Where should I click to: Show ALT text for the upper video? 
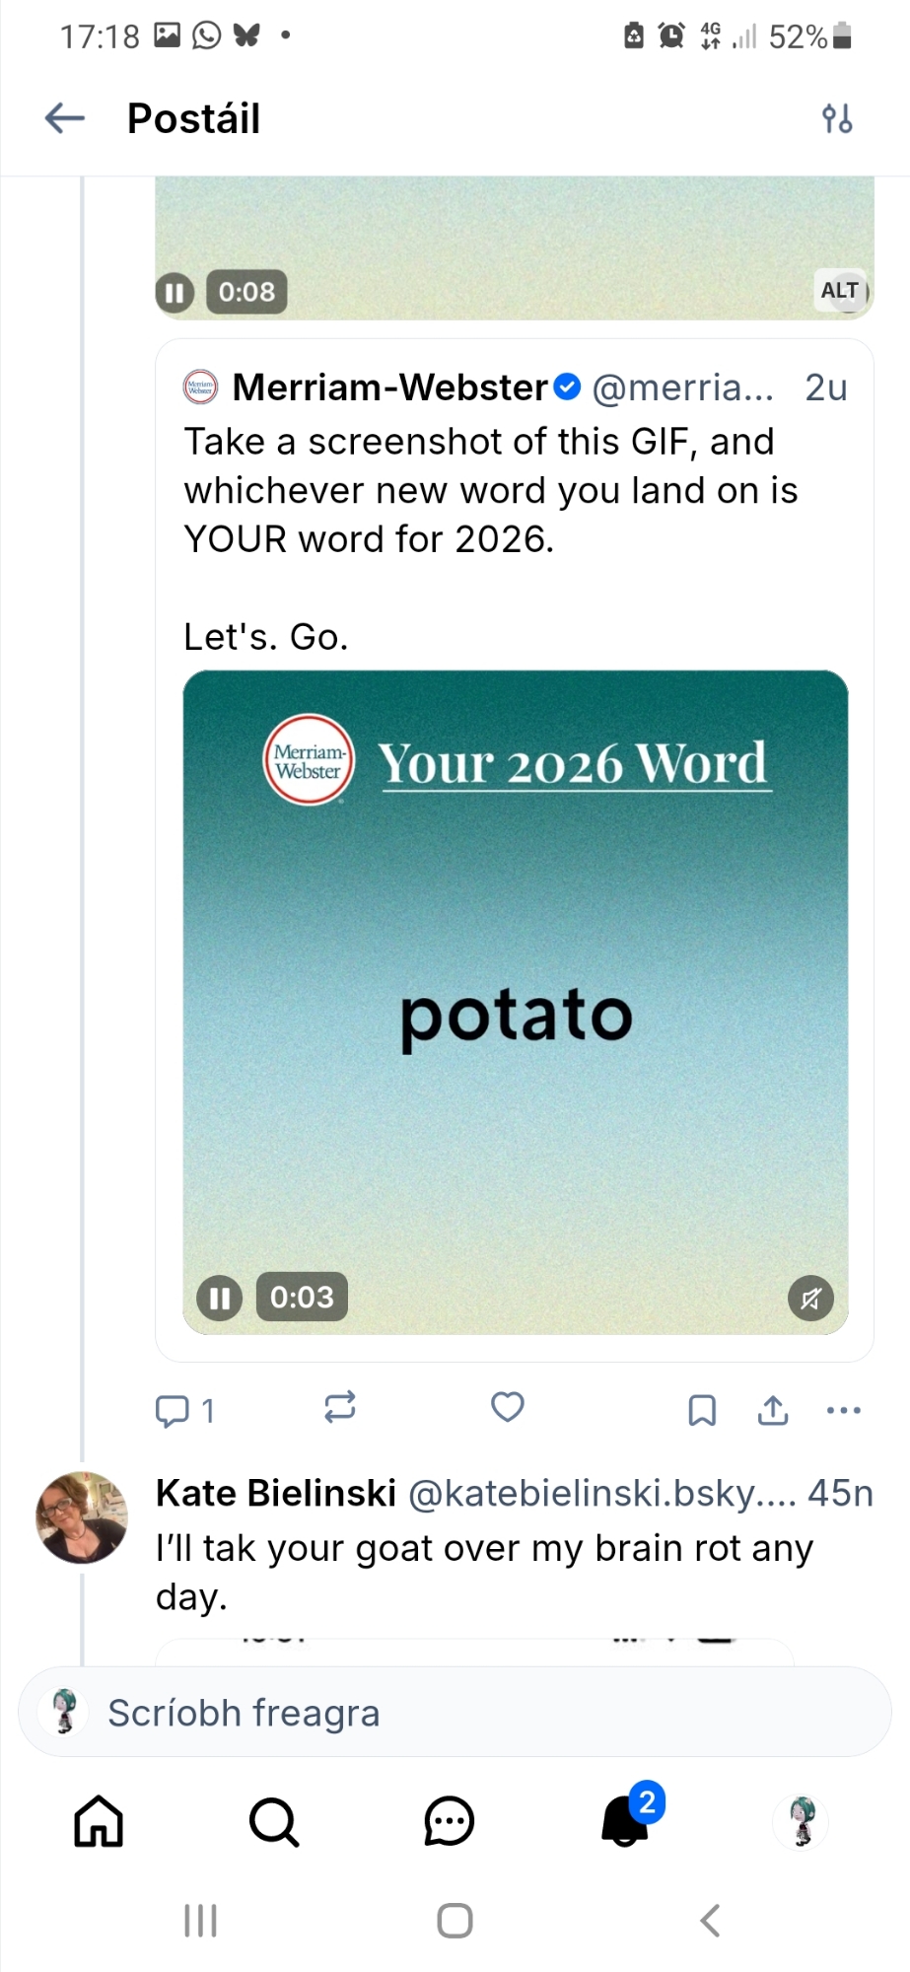point(840,290)
